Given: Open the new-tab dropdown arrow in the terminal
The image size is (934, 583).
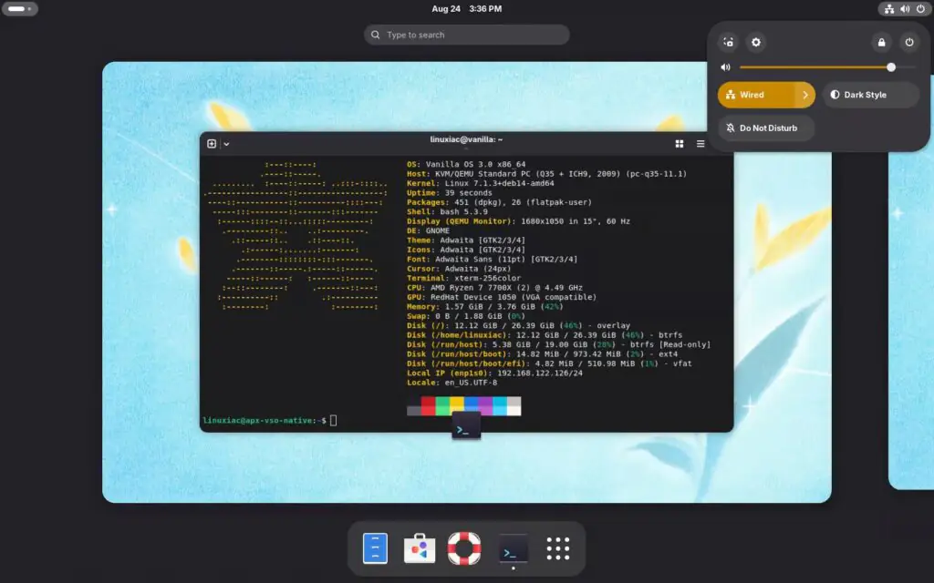Looking at the screenshot, I should (226, 144).
